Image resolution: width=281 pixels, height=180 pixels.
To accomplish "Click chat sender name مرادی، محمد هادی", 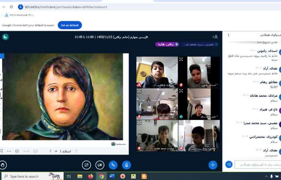I will [x=264, y=96].
